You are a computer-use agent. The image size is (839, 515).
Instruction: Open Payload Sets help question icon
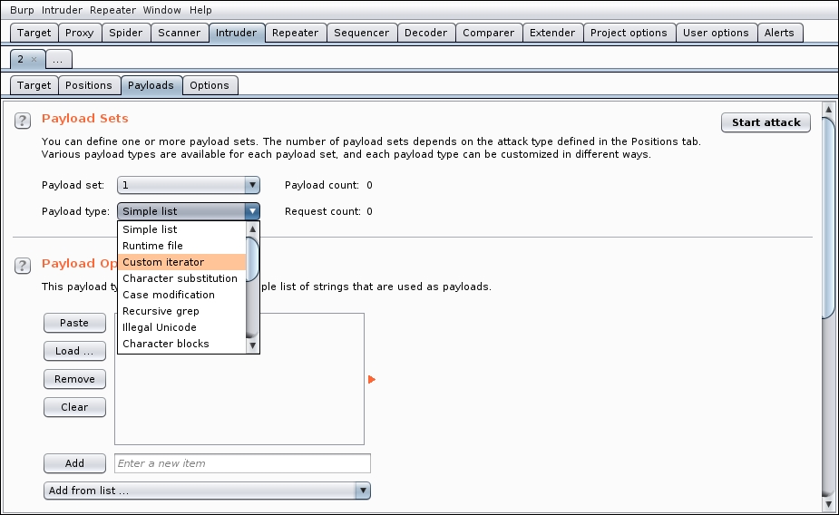coord(23,120)
